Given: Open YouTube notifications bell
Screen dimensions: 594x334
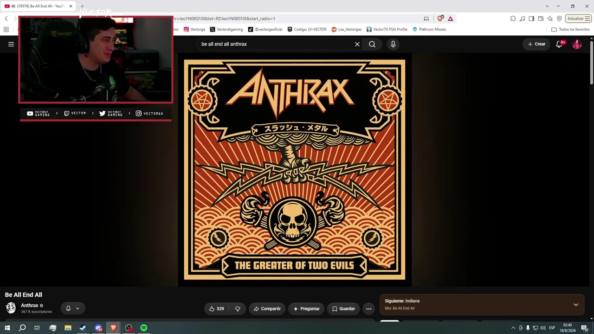Looking at the screenshot, I should click(x=560, y=44).
